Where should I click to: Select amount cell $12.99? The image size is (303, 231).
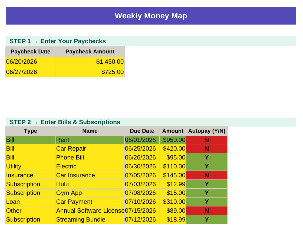(173, 184)
